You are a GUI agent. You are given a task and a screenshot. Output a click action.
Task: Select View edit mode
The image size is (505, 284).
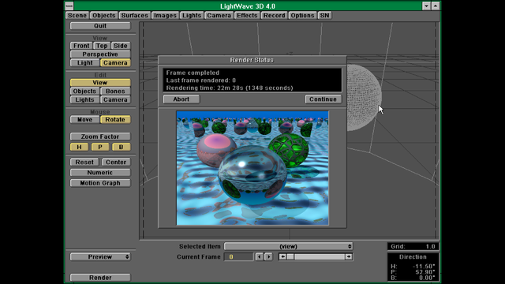pos(100,83)
